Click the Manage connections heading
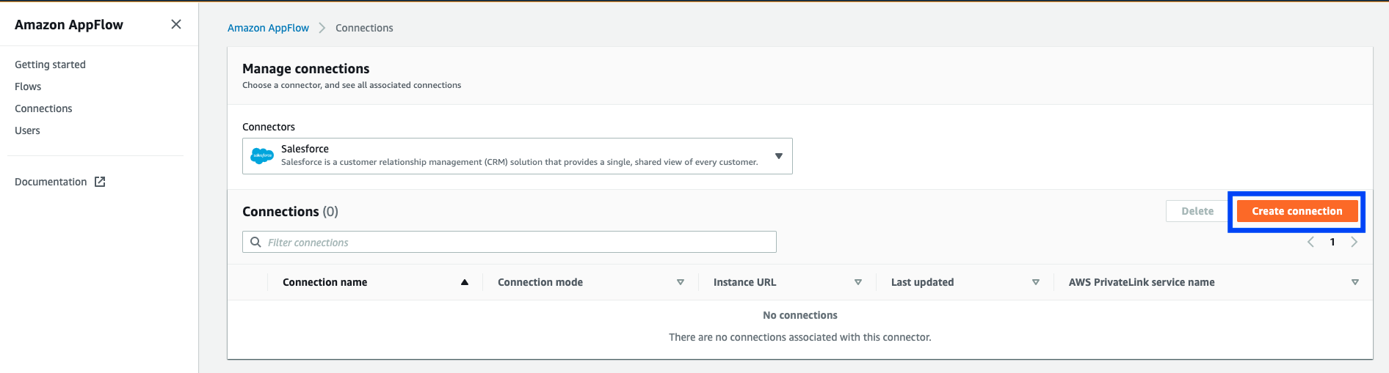 pyautogui.click(x=306, y=68)
